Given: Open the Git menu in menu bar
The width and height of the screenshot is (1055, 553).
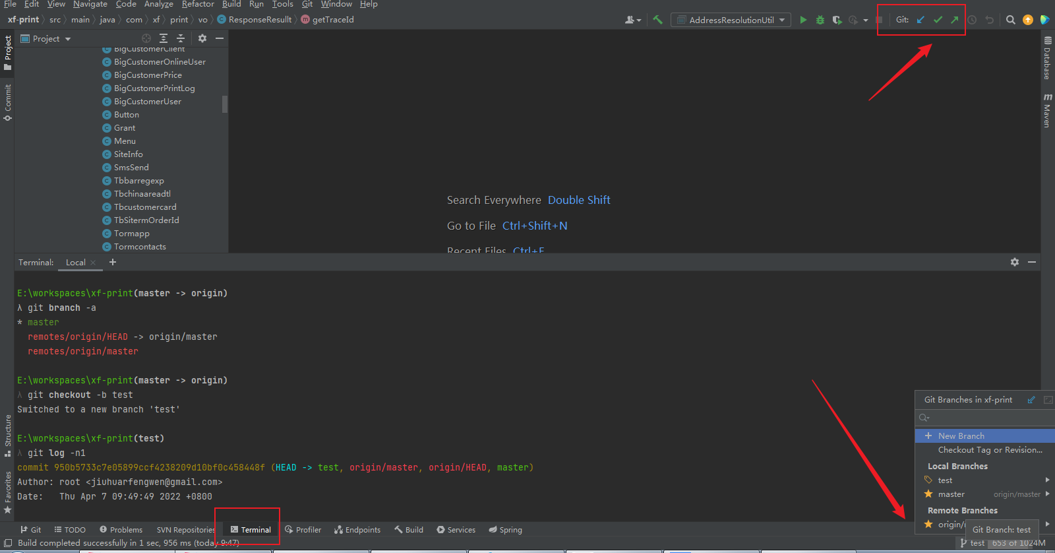Looking at the screenshot, I should (x=307, y=4).
